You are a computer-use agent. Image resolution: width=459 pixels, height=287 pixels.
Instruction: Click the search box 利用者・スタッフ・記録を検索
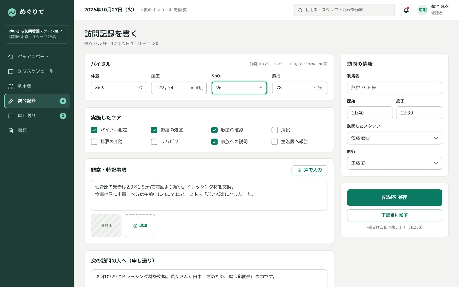(x=344, y=10)
